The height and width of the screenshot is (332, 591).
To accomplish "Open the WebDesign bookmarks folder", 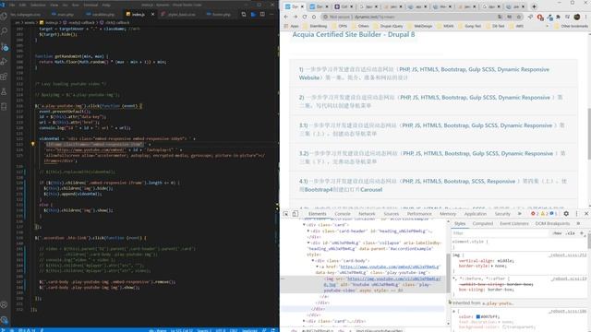I will (x=420, y=26).
